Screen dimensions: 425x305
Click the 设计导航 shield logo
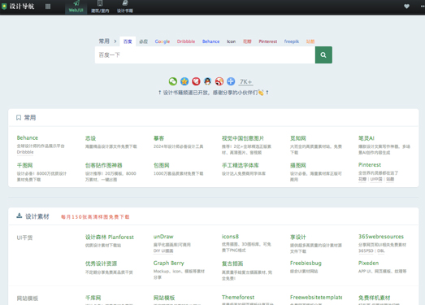pyautogui.click(x=4, y=7)
